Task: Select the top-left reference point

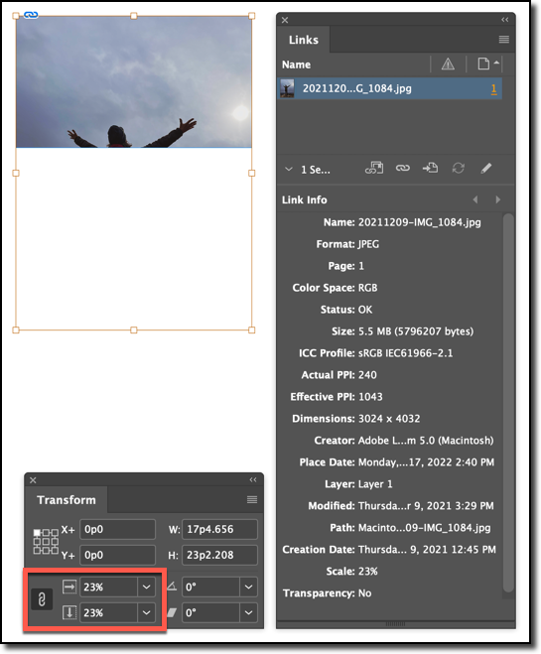Action: 37,533
